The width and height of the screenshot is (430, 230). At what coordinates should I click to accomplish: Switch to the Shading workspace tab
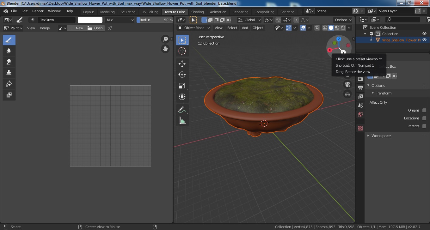point(198,12)
